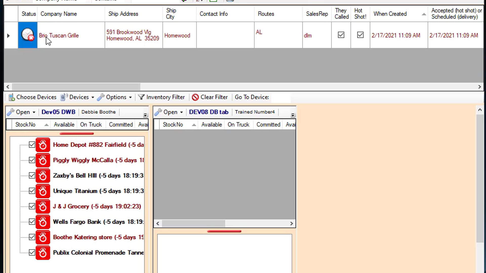Image resolution: width=486 pixels, height=273 pixels.
Task: Click the right arrow of the orders grid scrollbar
Action: coord(479,87)
